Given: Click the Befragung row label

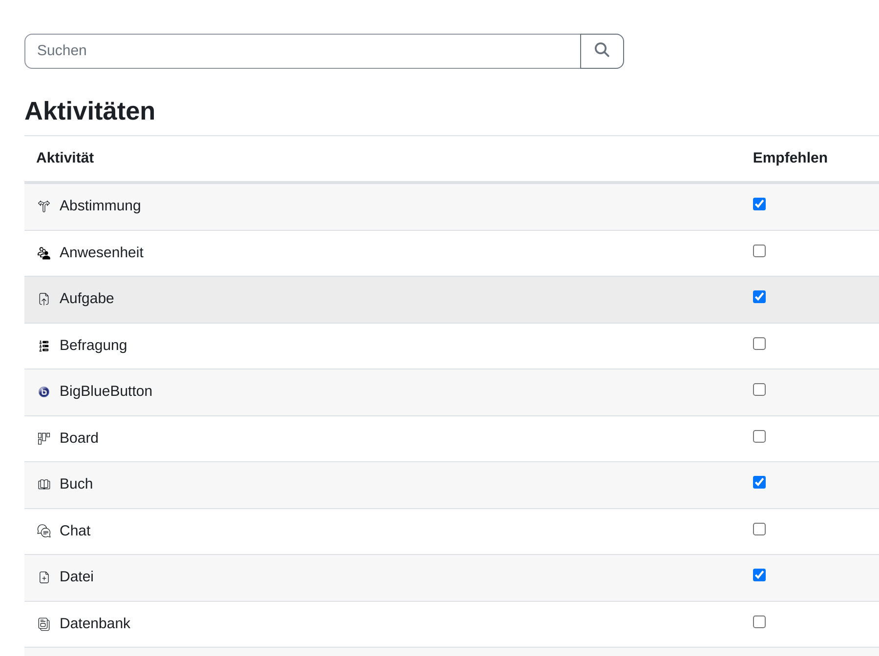Looking at the screenshot, I should coord(93,345).
